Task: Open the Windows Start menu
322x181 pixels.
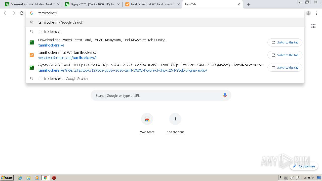Action: point(7,178)
